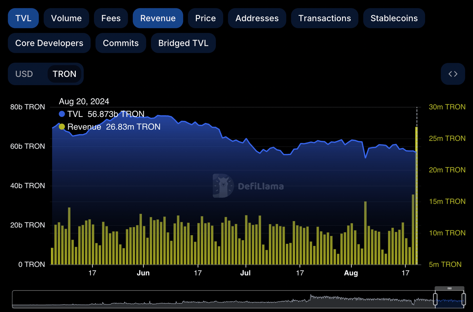This screenshot has width=473, height=312.
Task: Click the TVL 56.873b TRON tooltip value
Action: pyautogui.click(x=102, y=114)
